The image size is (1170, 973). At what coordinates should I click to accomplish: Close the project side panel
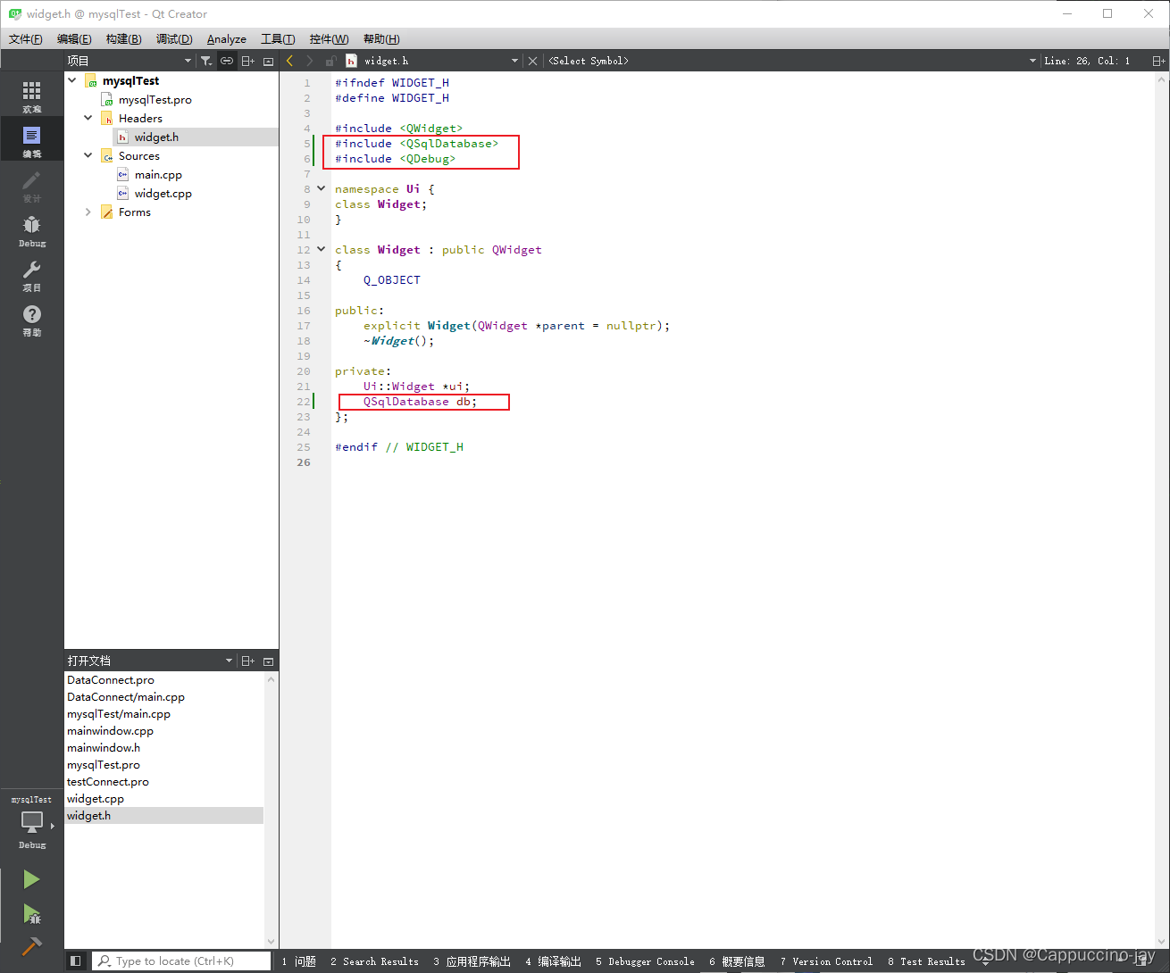coord(268,61)
